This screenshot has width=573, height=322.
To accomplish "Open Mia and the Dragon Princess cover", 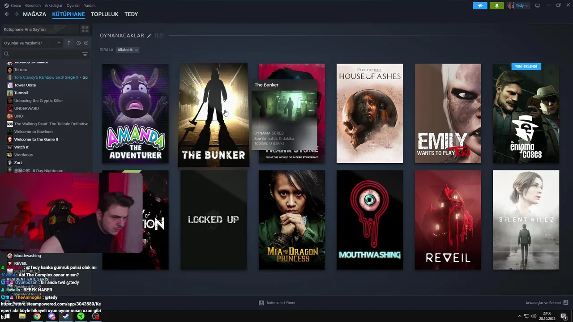I will tap(292, 220).
